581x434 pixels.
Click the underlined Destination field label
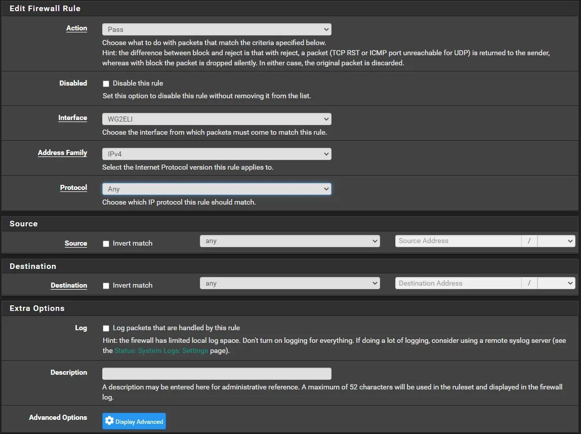69,286
